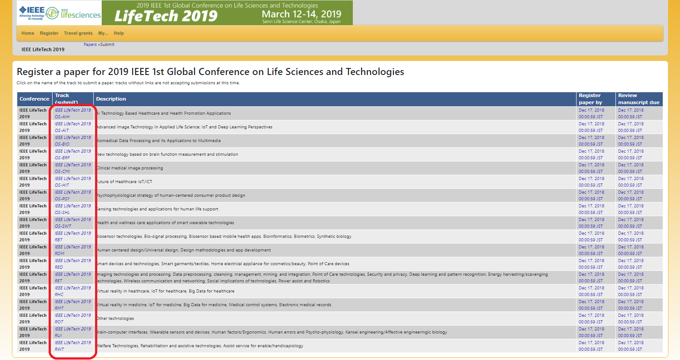Click the review due date in the RWT row
Image resolution: width=680 pixels, height=360 pixels.
630,346
